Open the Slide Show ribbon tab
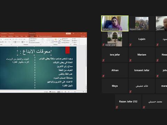The width and height of the screenshot is (167, 125). point(11,36)
